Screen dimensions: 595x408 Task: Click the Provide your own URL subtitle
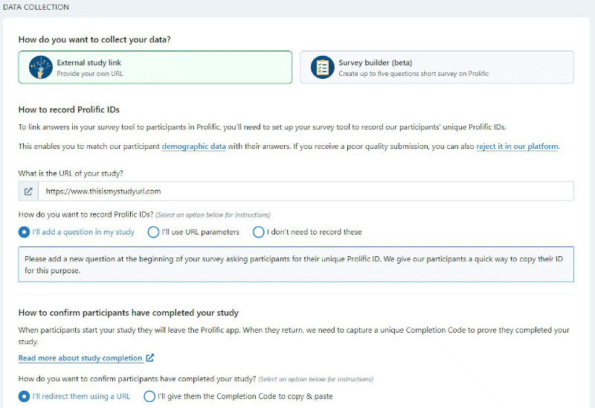[90, 74]
